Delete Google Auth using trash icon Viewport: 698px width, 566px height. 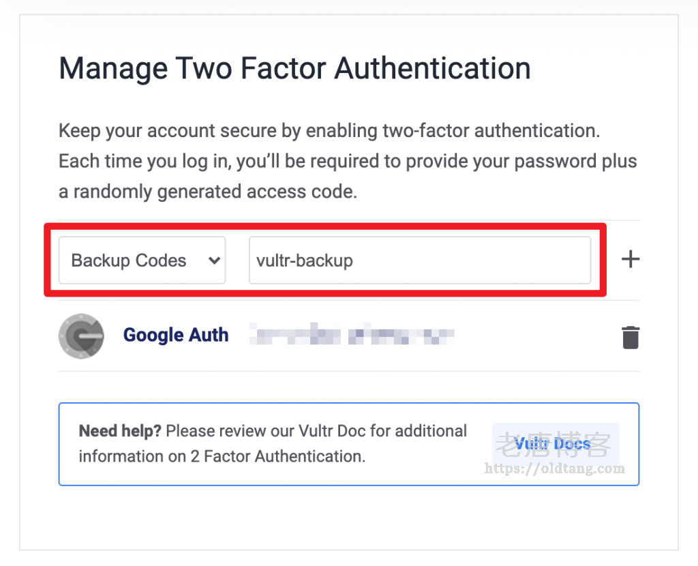coord(631,337)
